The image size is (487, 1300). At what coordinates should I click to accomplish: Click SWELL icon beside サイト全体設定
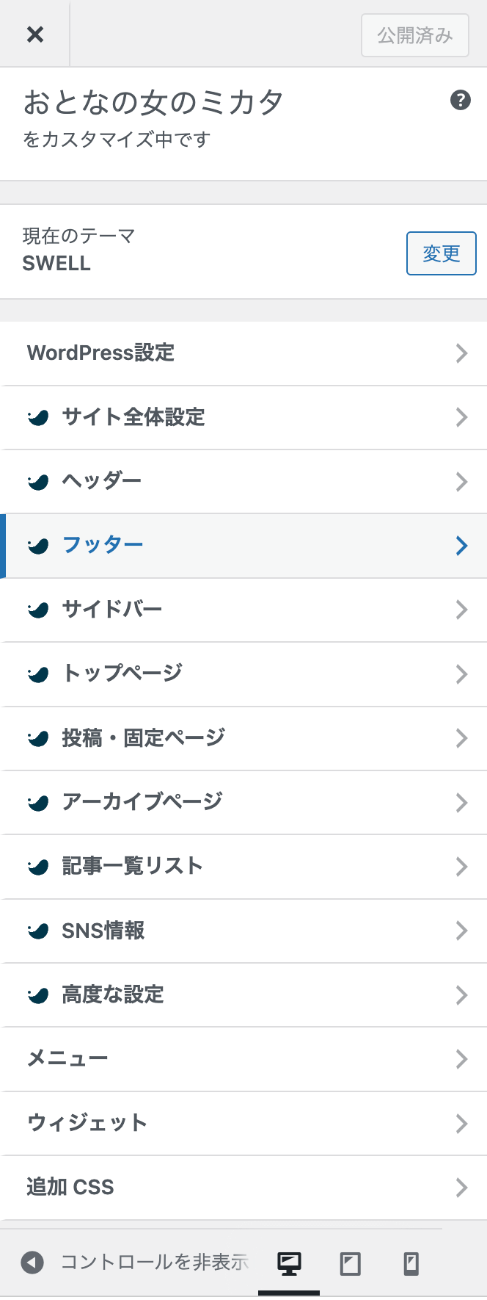(x=38, y=417)
